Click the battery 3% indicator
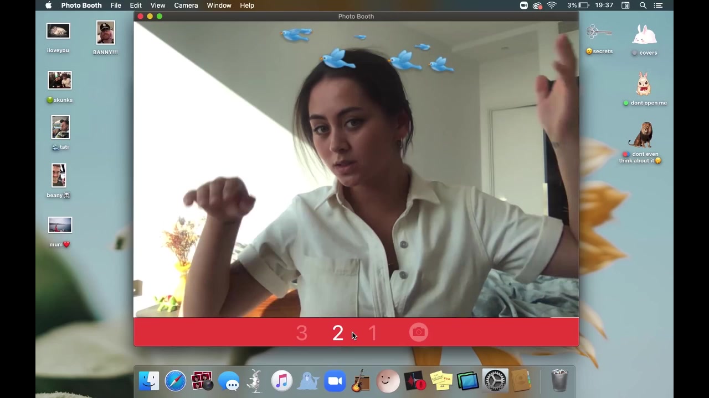Image resolution: width=709 pixels, height=398 pixels. coord(579,5)
